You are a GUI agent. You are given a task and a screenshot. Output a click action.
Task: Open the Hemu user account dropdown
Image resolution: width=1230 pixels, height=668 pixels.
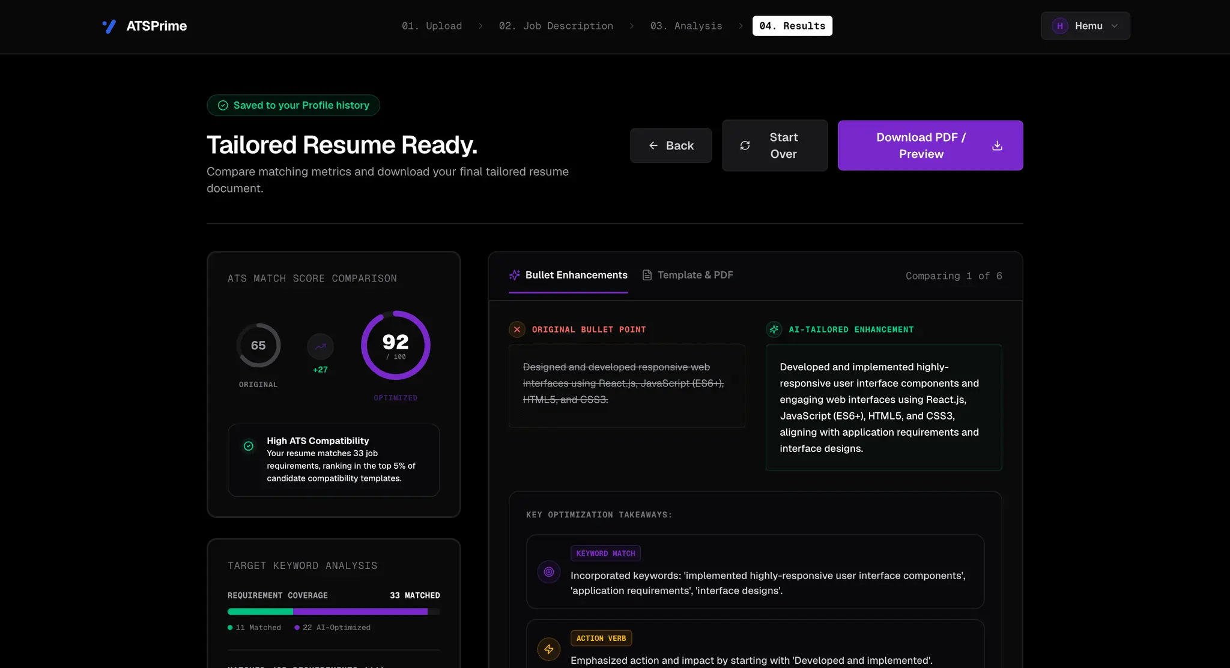1085,26
